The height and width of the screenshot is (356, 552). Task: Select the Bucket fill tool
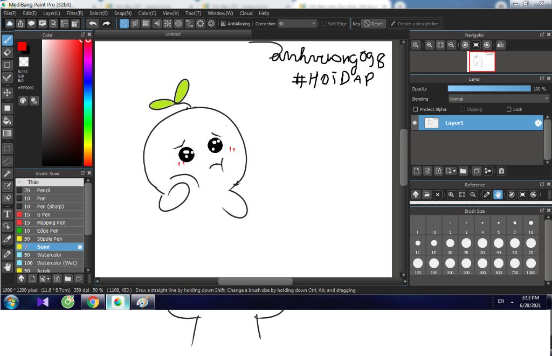tap(7, 121)
